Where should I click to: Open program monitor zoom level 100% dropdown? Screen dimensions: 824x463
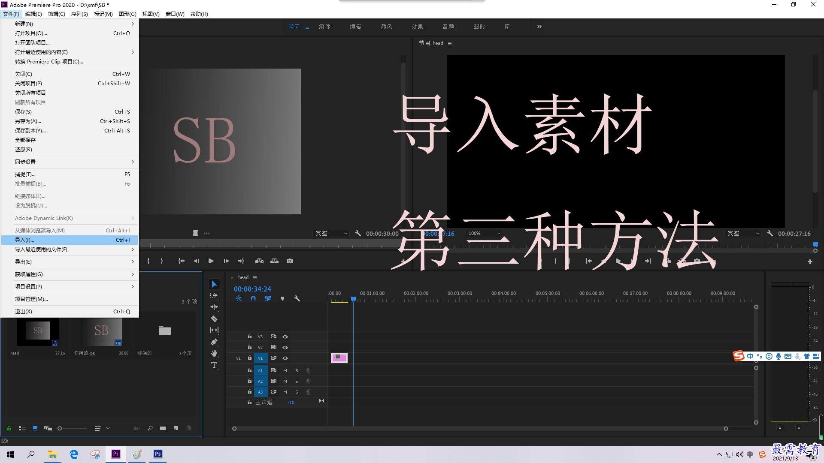coord(484,233)
